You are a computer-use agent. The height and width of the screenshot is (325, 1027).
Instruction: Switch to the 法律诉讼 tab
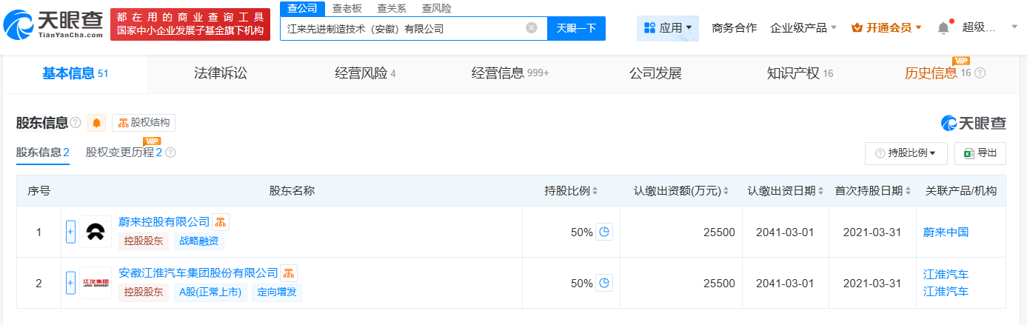point(220,73)
